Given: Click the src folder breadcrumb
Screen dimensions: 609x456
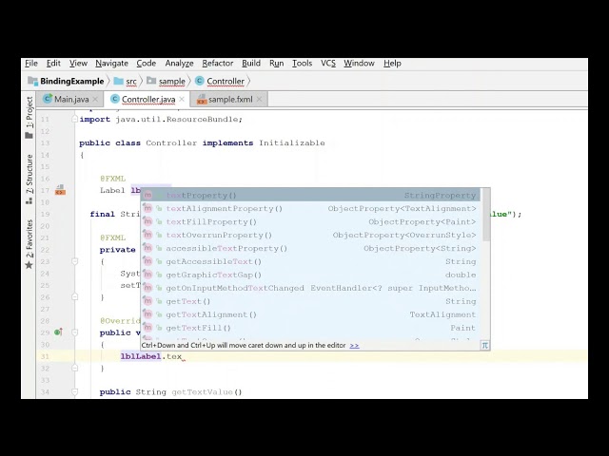Looking at the screenshot, I should click(x=126, y=81).
